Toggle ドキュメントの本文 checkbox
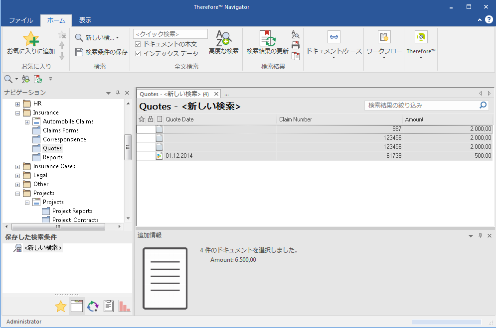The width and height of the screenshot is (496, 328). 138,44
